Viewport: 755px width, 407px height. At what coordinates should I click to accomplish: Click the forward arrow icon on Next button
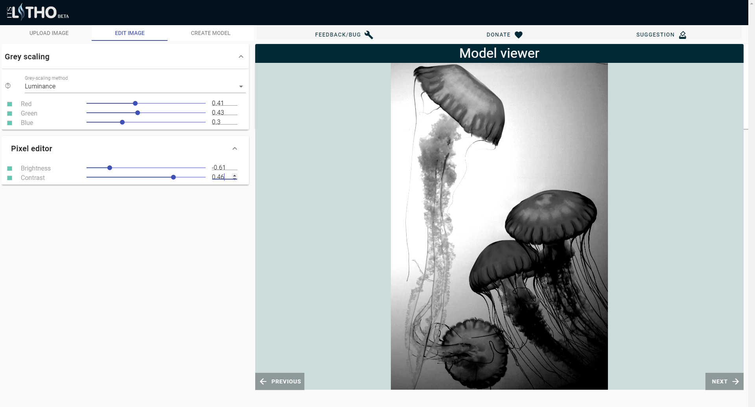(736, 381)
